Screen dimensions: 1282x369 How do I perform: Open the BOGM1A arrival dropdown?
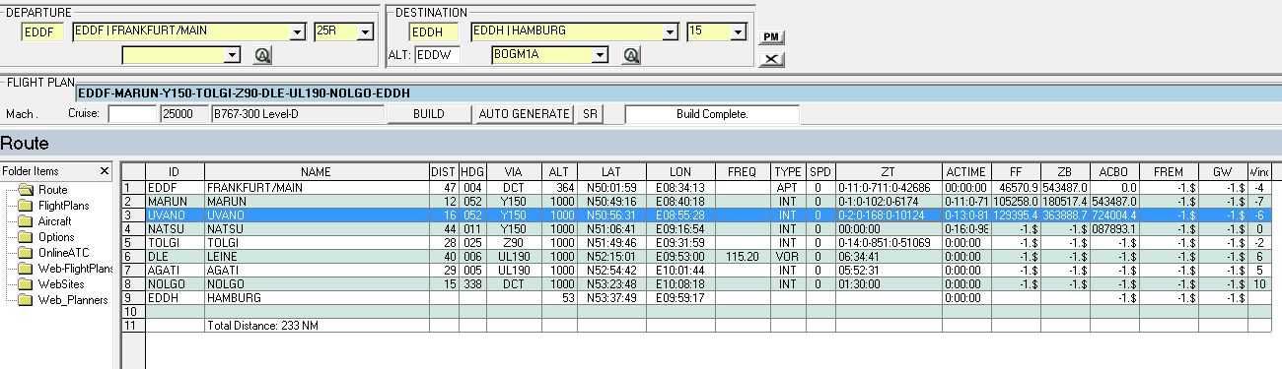tap(601, 55)
